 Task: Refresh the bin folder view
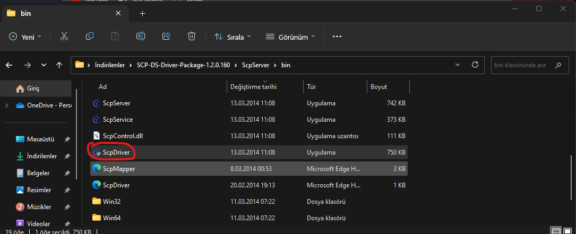475,65
